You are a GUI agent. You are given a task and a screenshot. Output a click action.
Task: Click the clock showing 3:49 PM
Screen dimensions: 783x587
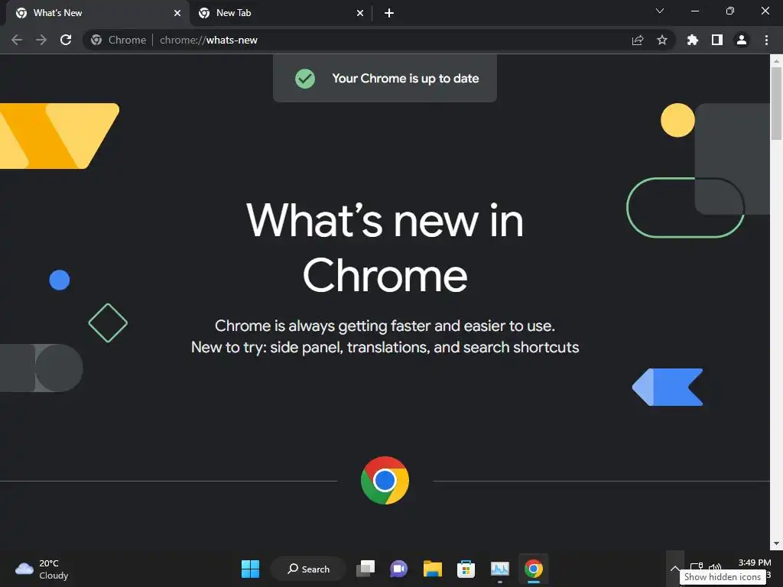point(755,563)
